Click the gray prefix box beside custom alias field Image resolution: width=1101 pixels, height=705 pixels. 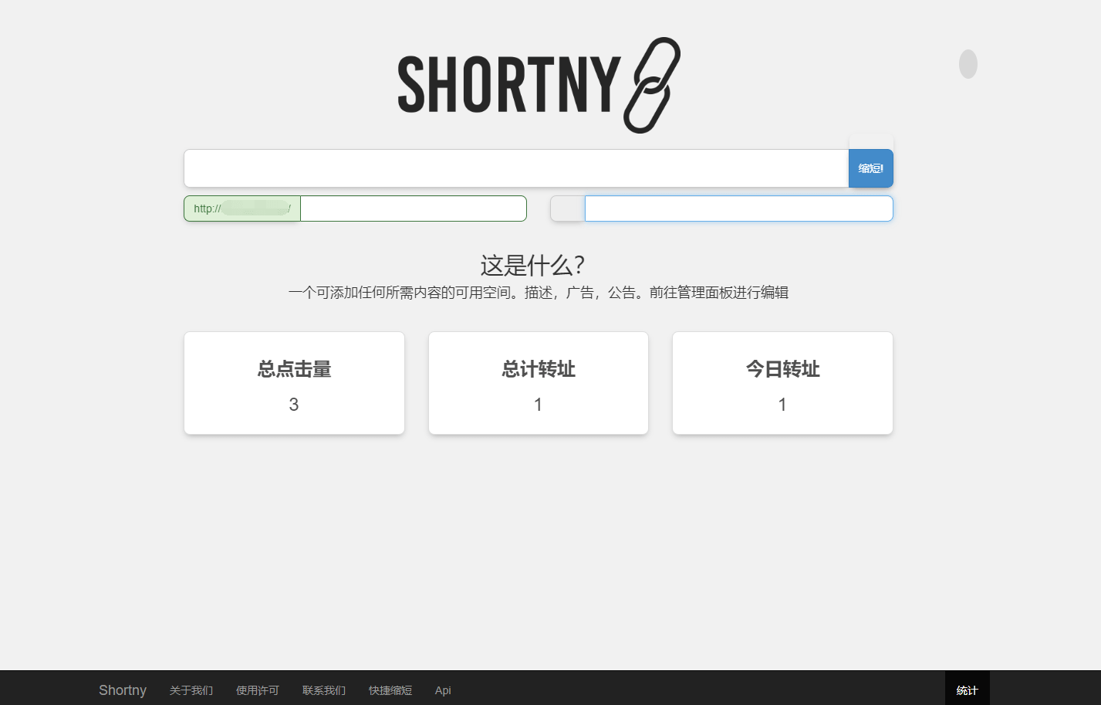[566, 208]
